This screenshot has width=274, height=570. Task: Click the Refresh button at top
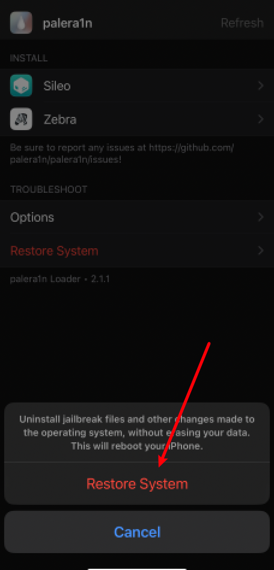click(242, 23)
